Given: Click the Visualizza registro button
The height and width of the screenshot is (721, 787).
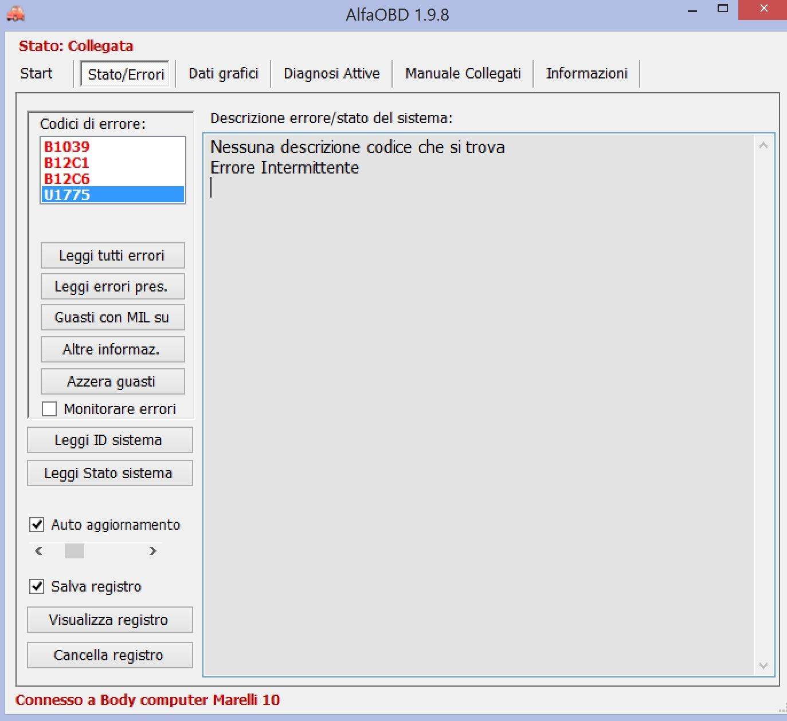Looking at the screenshot, I should 109,620.
